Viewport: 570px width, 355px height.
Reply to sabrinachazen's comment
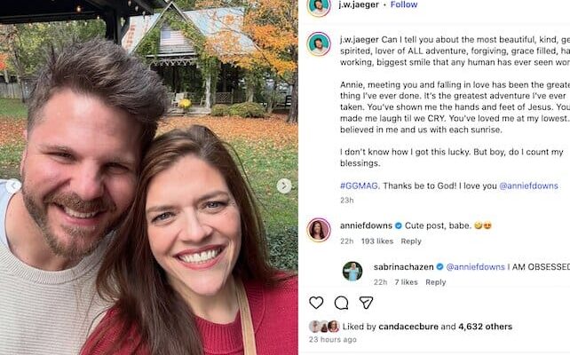pyautogui.click(x=435, y=282)
